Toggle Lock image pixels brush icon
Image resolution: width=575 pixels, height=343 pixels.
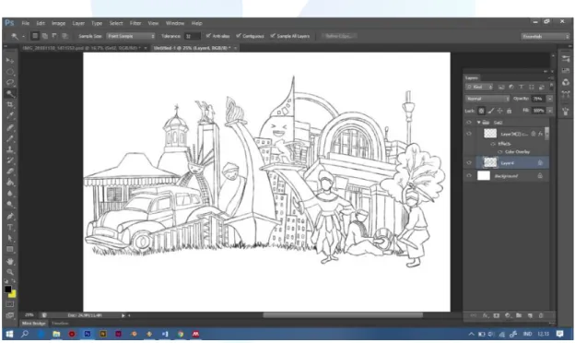click(491, 111)
